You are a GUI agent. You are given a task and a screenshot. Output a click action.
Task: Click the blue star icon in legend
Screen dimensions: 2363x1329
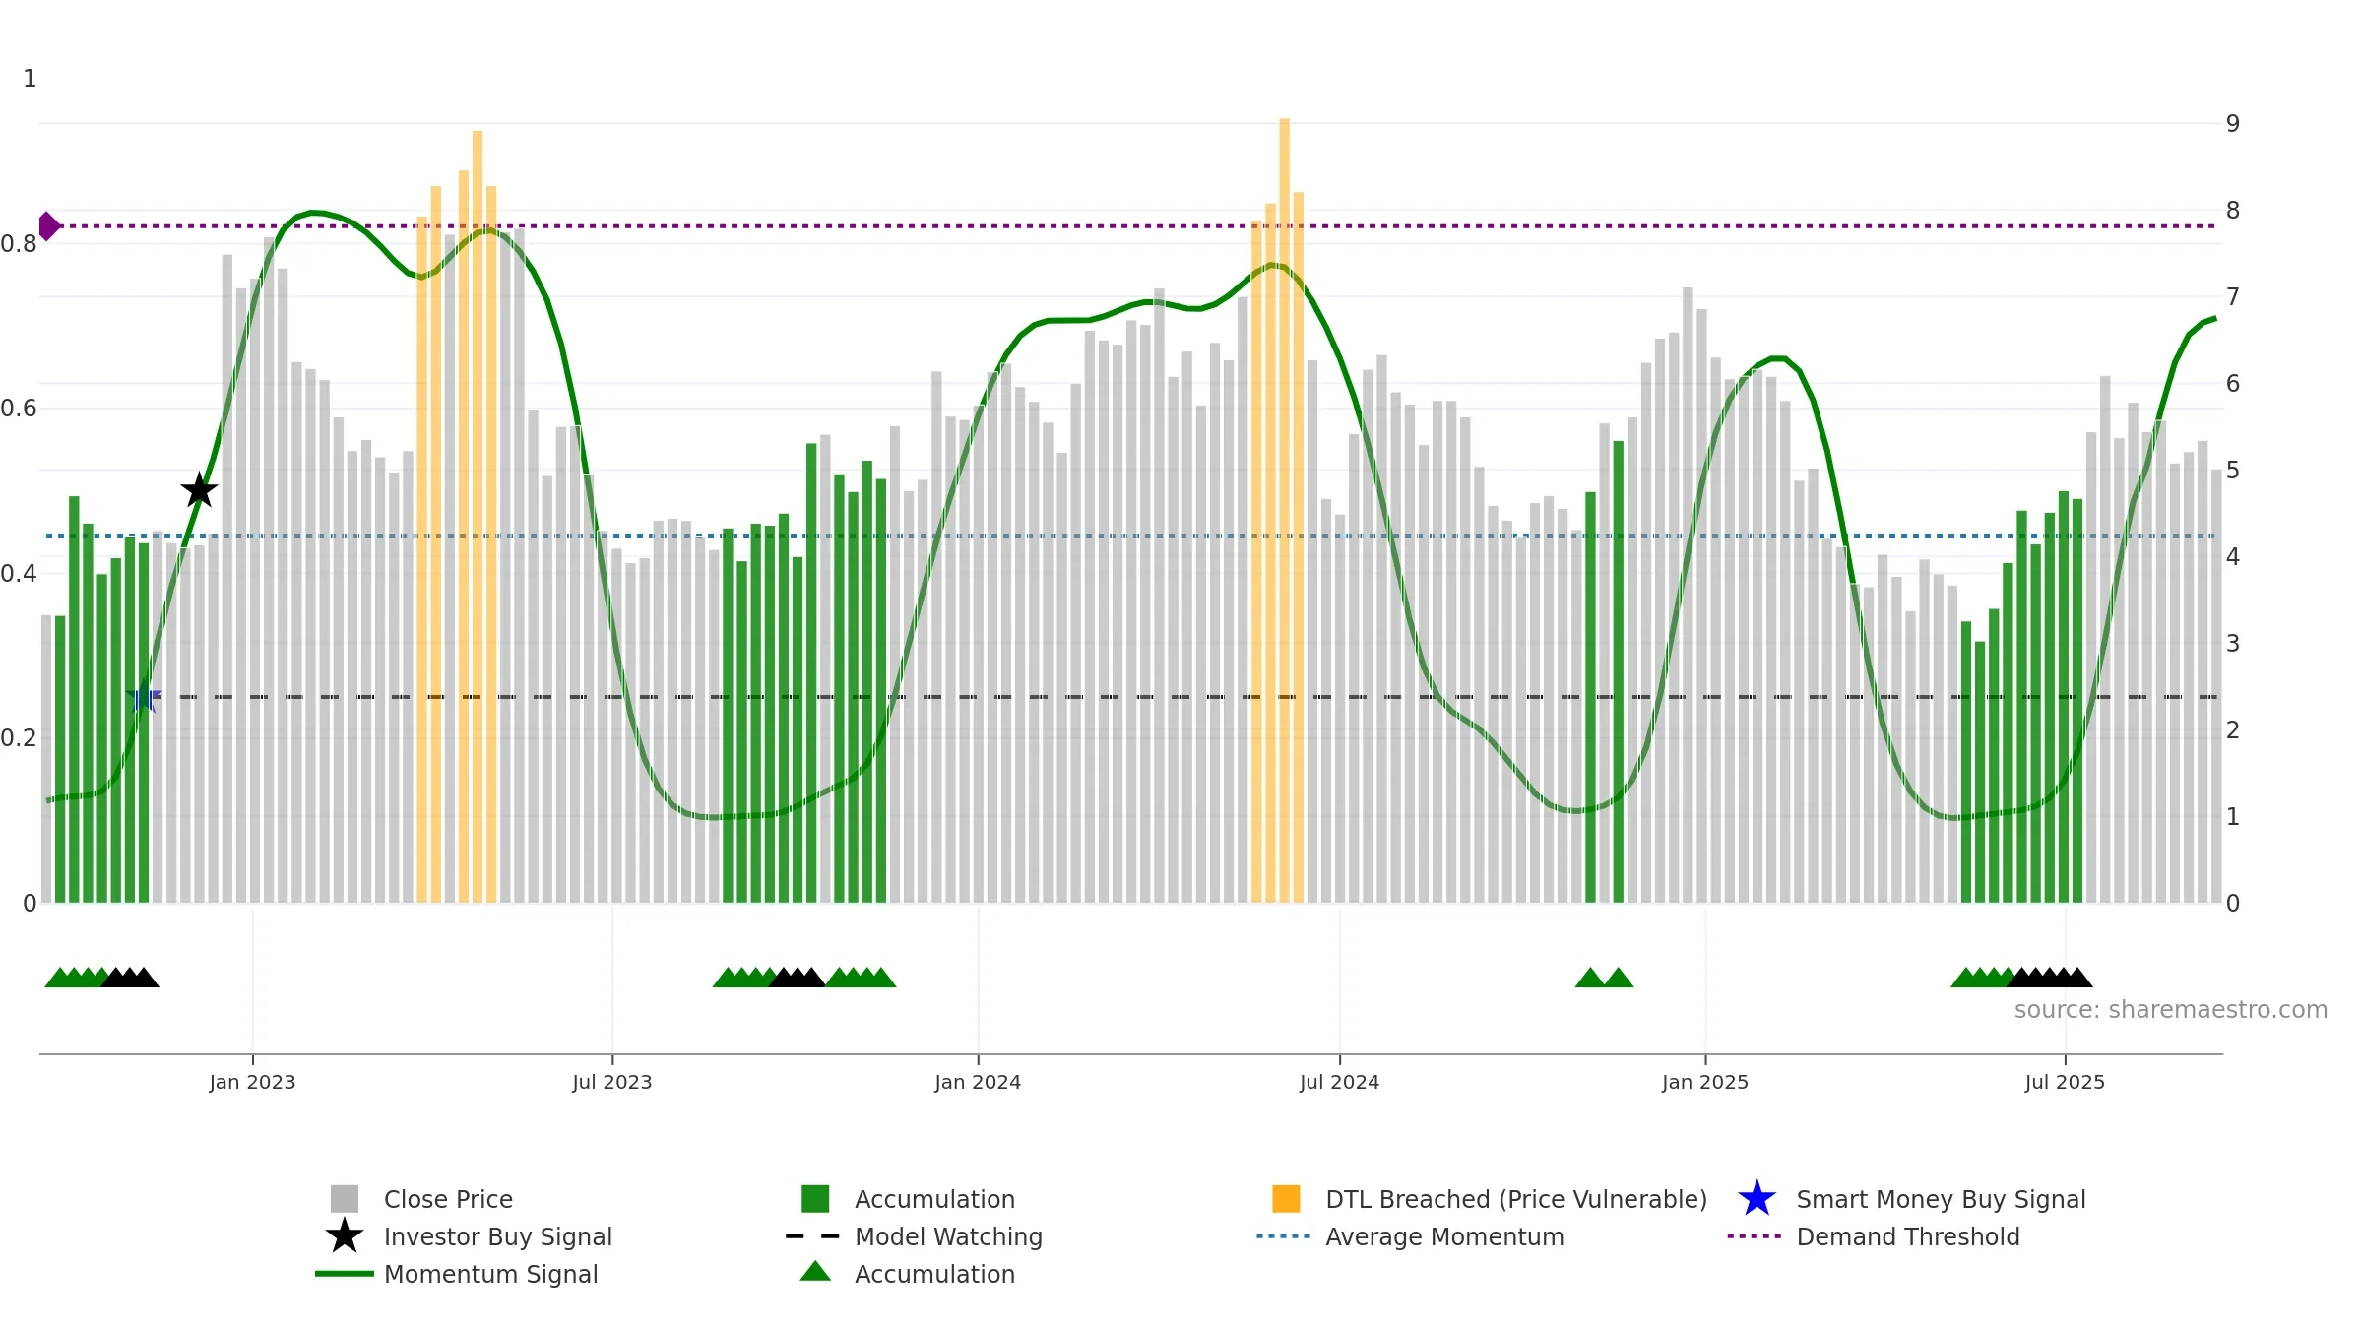tap(1756, 1199)
